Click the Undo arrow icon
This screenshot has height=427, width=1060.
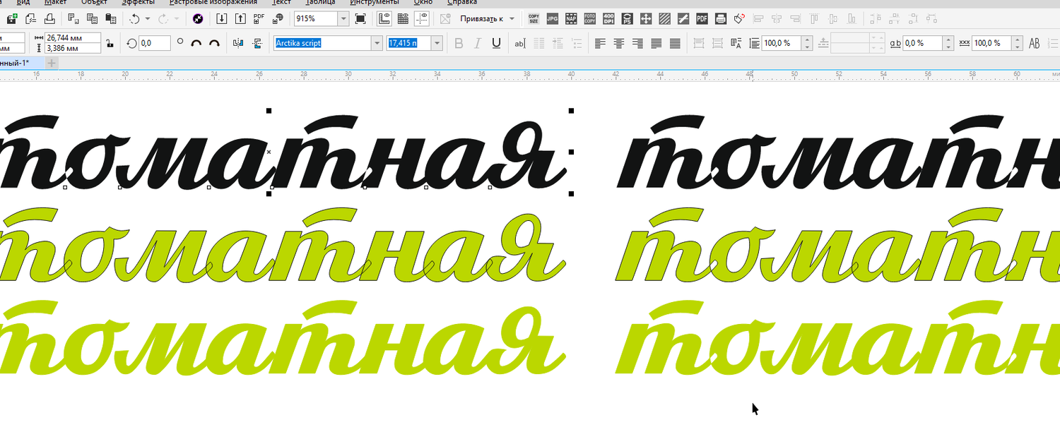[134, 18]
